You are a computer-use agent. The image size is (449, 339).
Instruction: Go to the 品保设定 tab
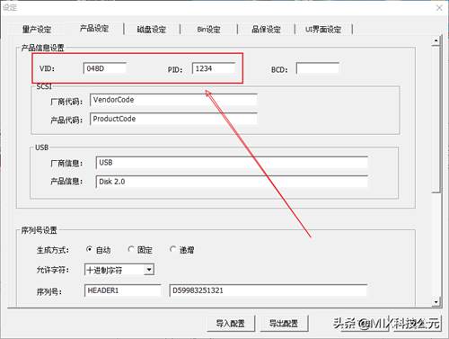coord(266,30)
